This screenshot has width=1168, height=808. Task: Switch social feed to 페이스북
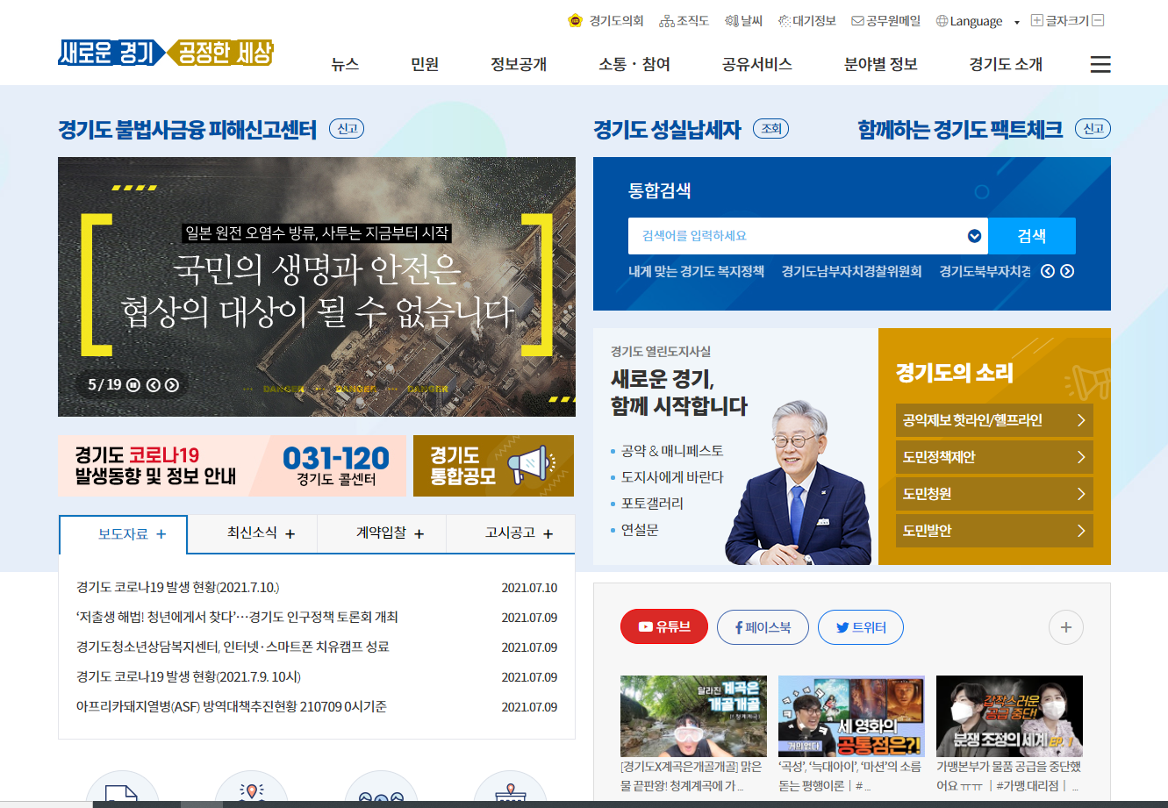[762, 627]
